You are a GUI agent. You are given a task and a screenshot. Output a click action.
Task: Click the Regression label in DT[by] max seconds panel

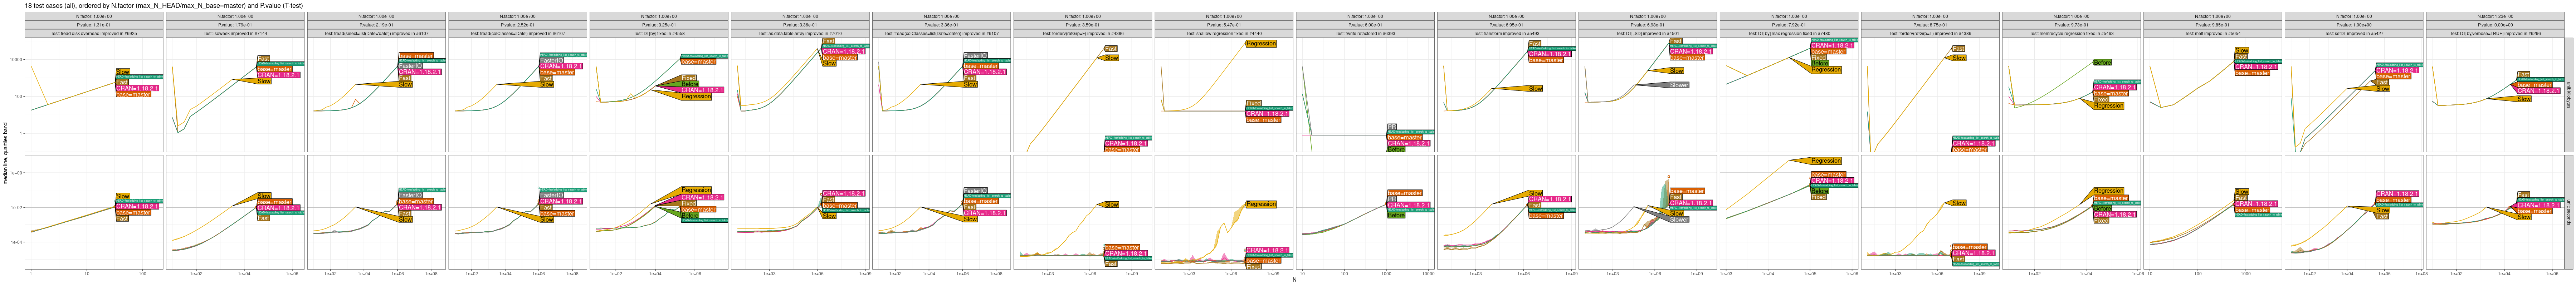click(1826, 161)
